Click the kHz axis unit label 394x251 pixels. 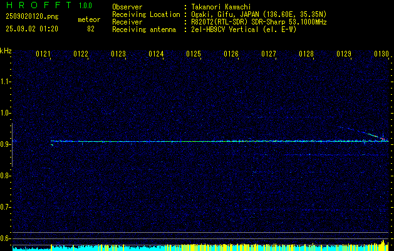(6, 51)
